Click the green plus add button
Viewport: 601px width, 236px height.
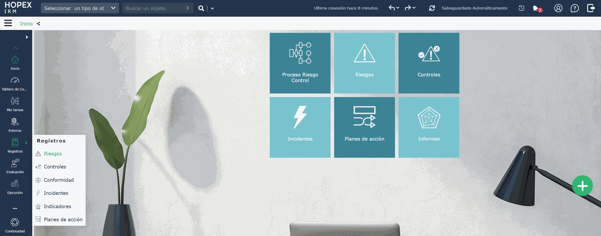(582, 186)
